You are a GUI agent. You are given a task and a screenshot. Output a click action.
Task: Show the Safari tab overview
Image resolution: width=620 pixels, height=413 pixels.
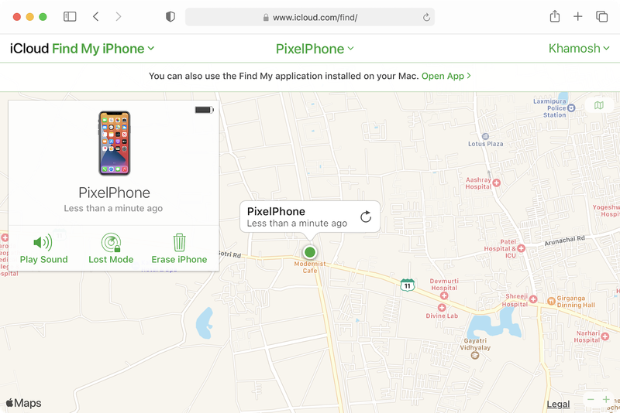pos(601,16)
